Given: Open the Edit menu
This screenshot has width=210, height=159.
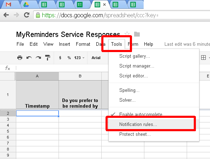Looking at the screenshot, I should pos(34,44).
